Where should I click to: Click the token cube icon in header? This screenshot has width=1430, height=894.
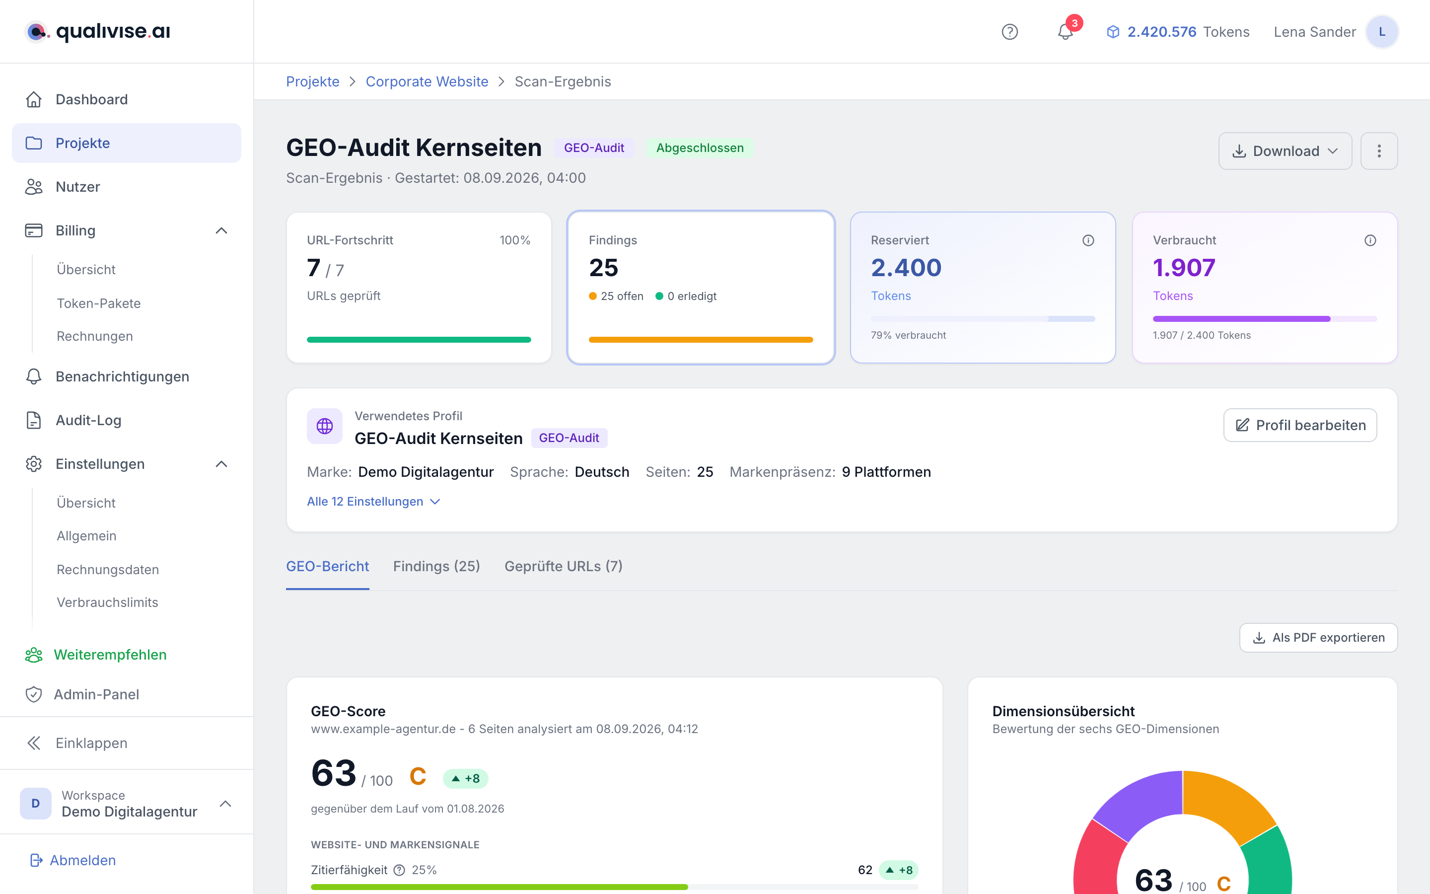click(x=1113, y=32)
